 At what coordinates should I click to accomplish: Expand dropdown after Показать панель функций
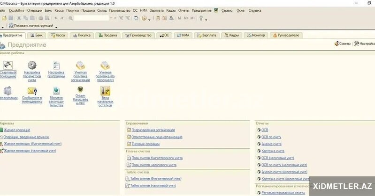56,27
